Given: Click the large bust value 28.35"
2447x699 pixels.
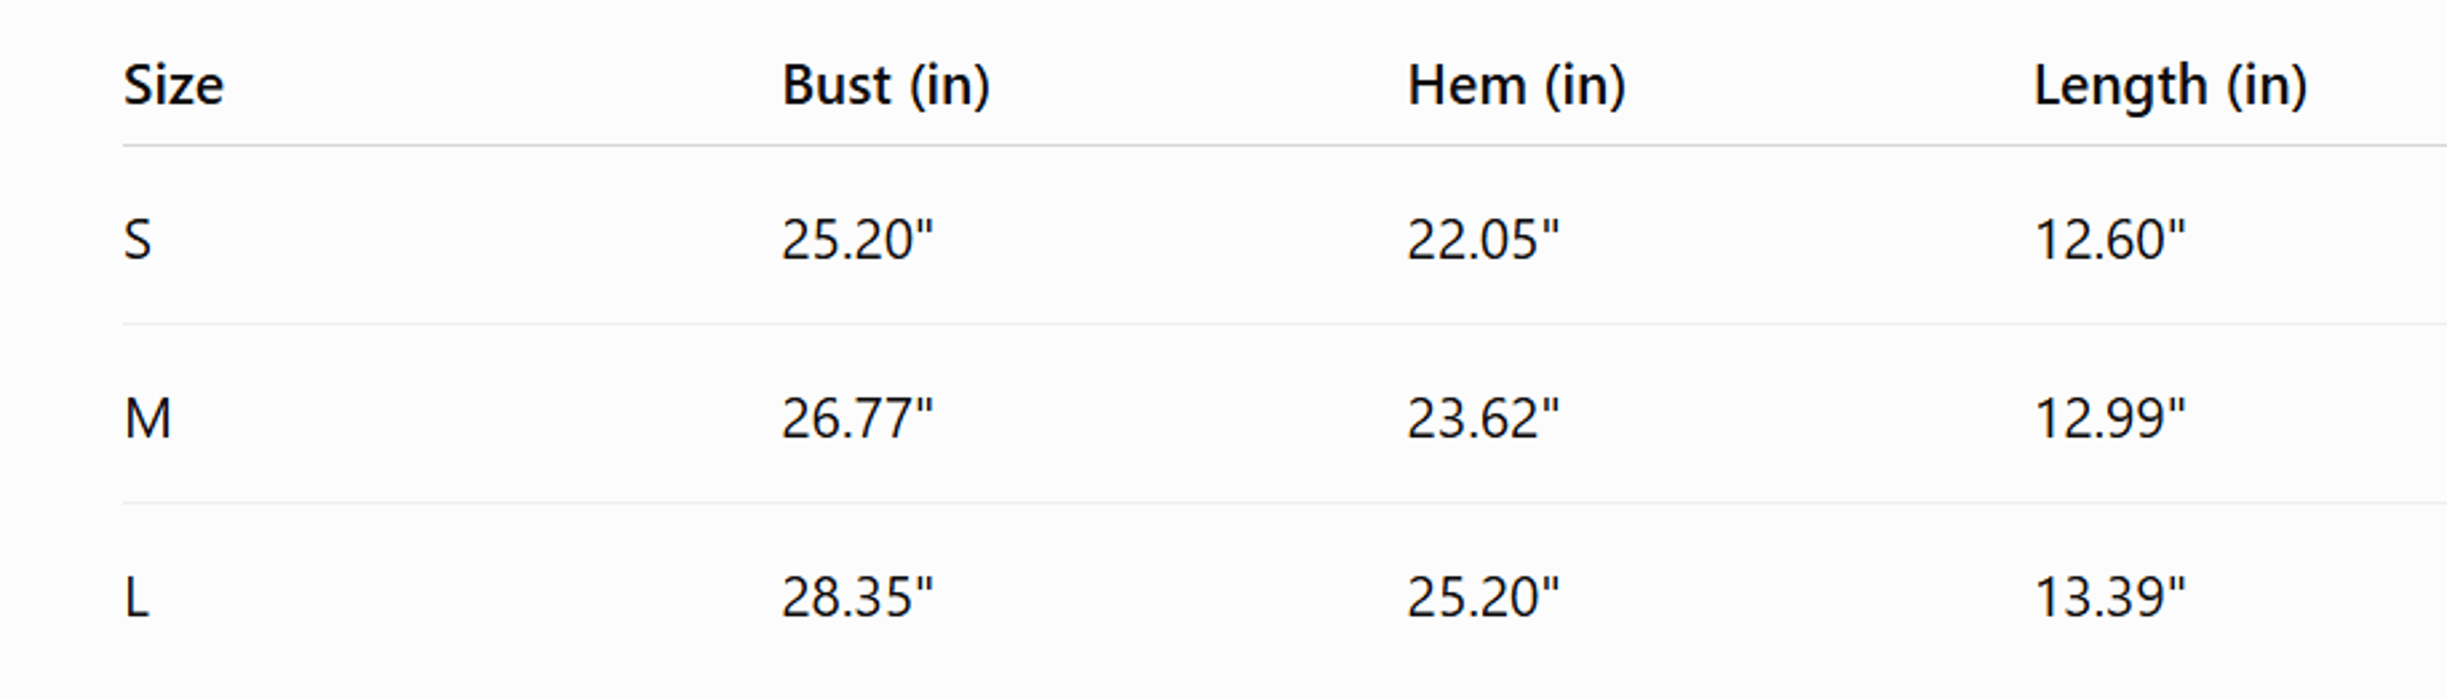Looking at the screenshot, I should (857, 598).
